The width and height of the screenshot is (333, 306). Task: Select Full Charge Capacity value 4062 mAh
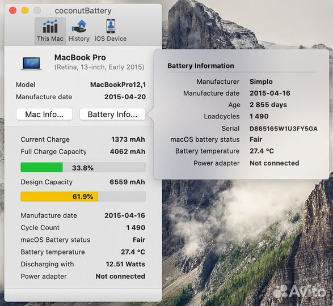(x=128, y=152)
